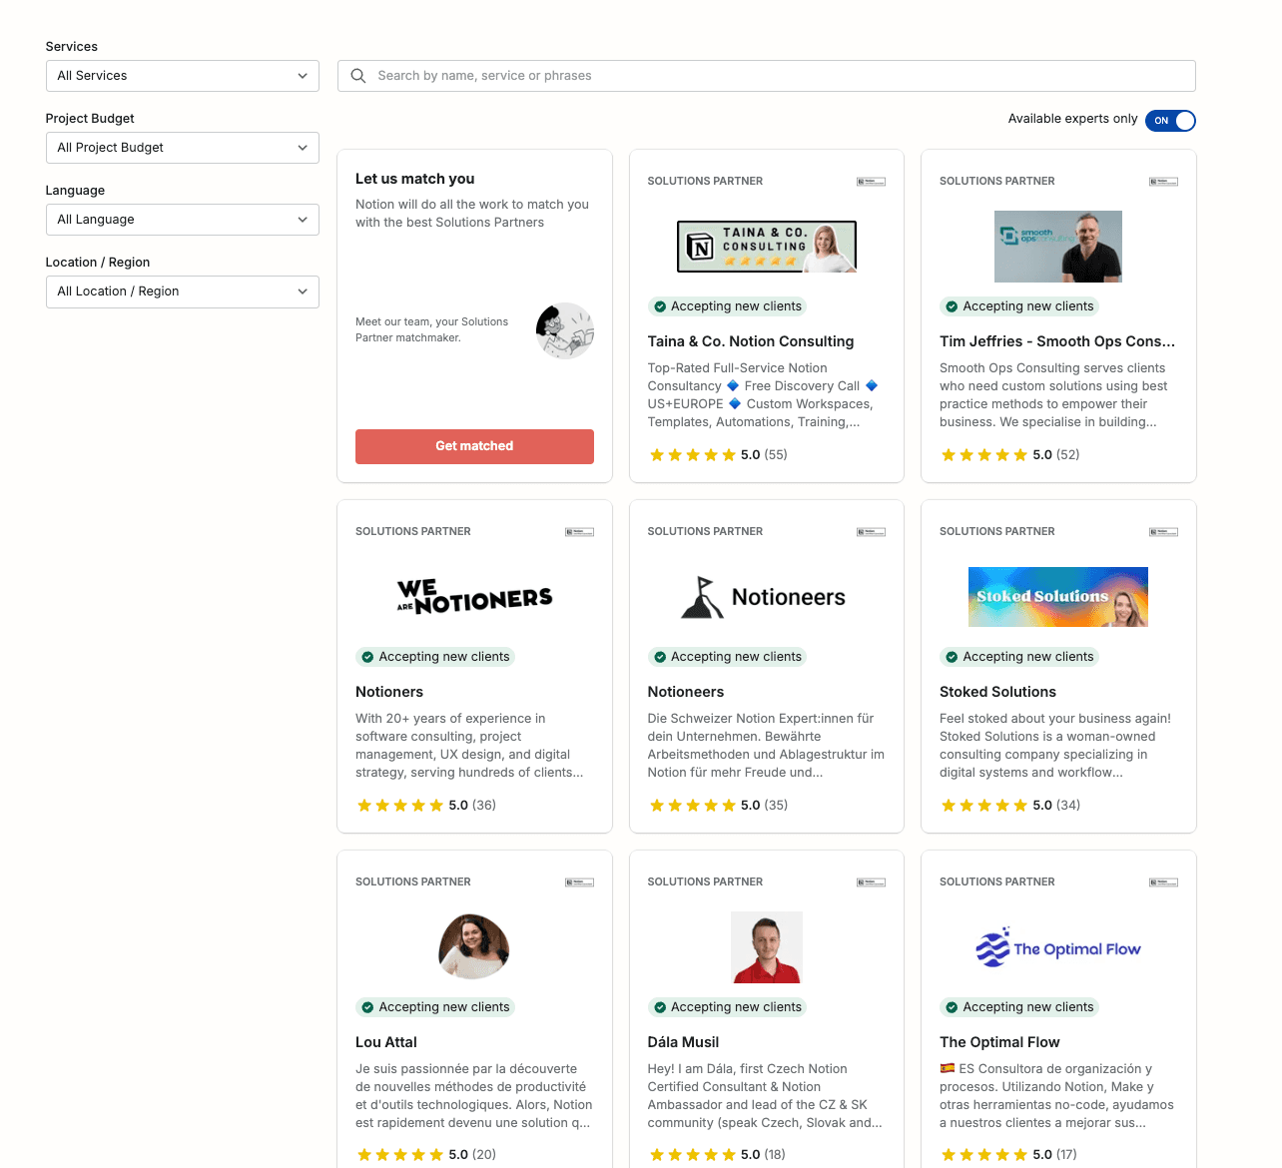Click the green checkmark on Notioneers availability badge
The image size is (1282, 1168).
coord(661,657)
